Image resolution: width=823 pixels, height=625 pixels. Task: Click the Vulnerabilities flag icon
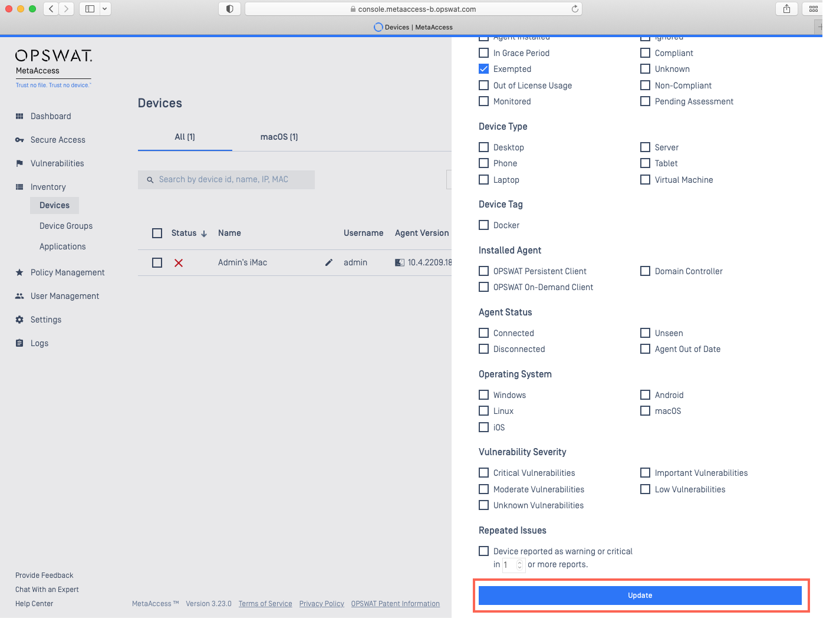(19, 163)
